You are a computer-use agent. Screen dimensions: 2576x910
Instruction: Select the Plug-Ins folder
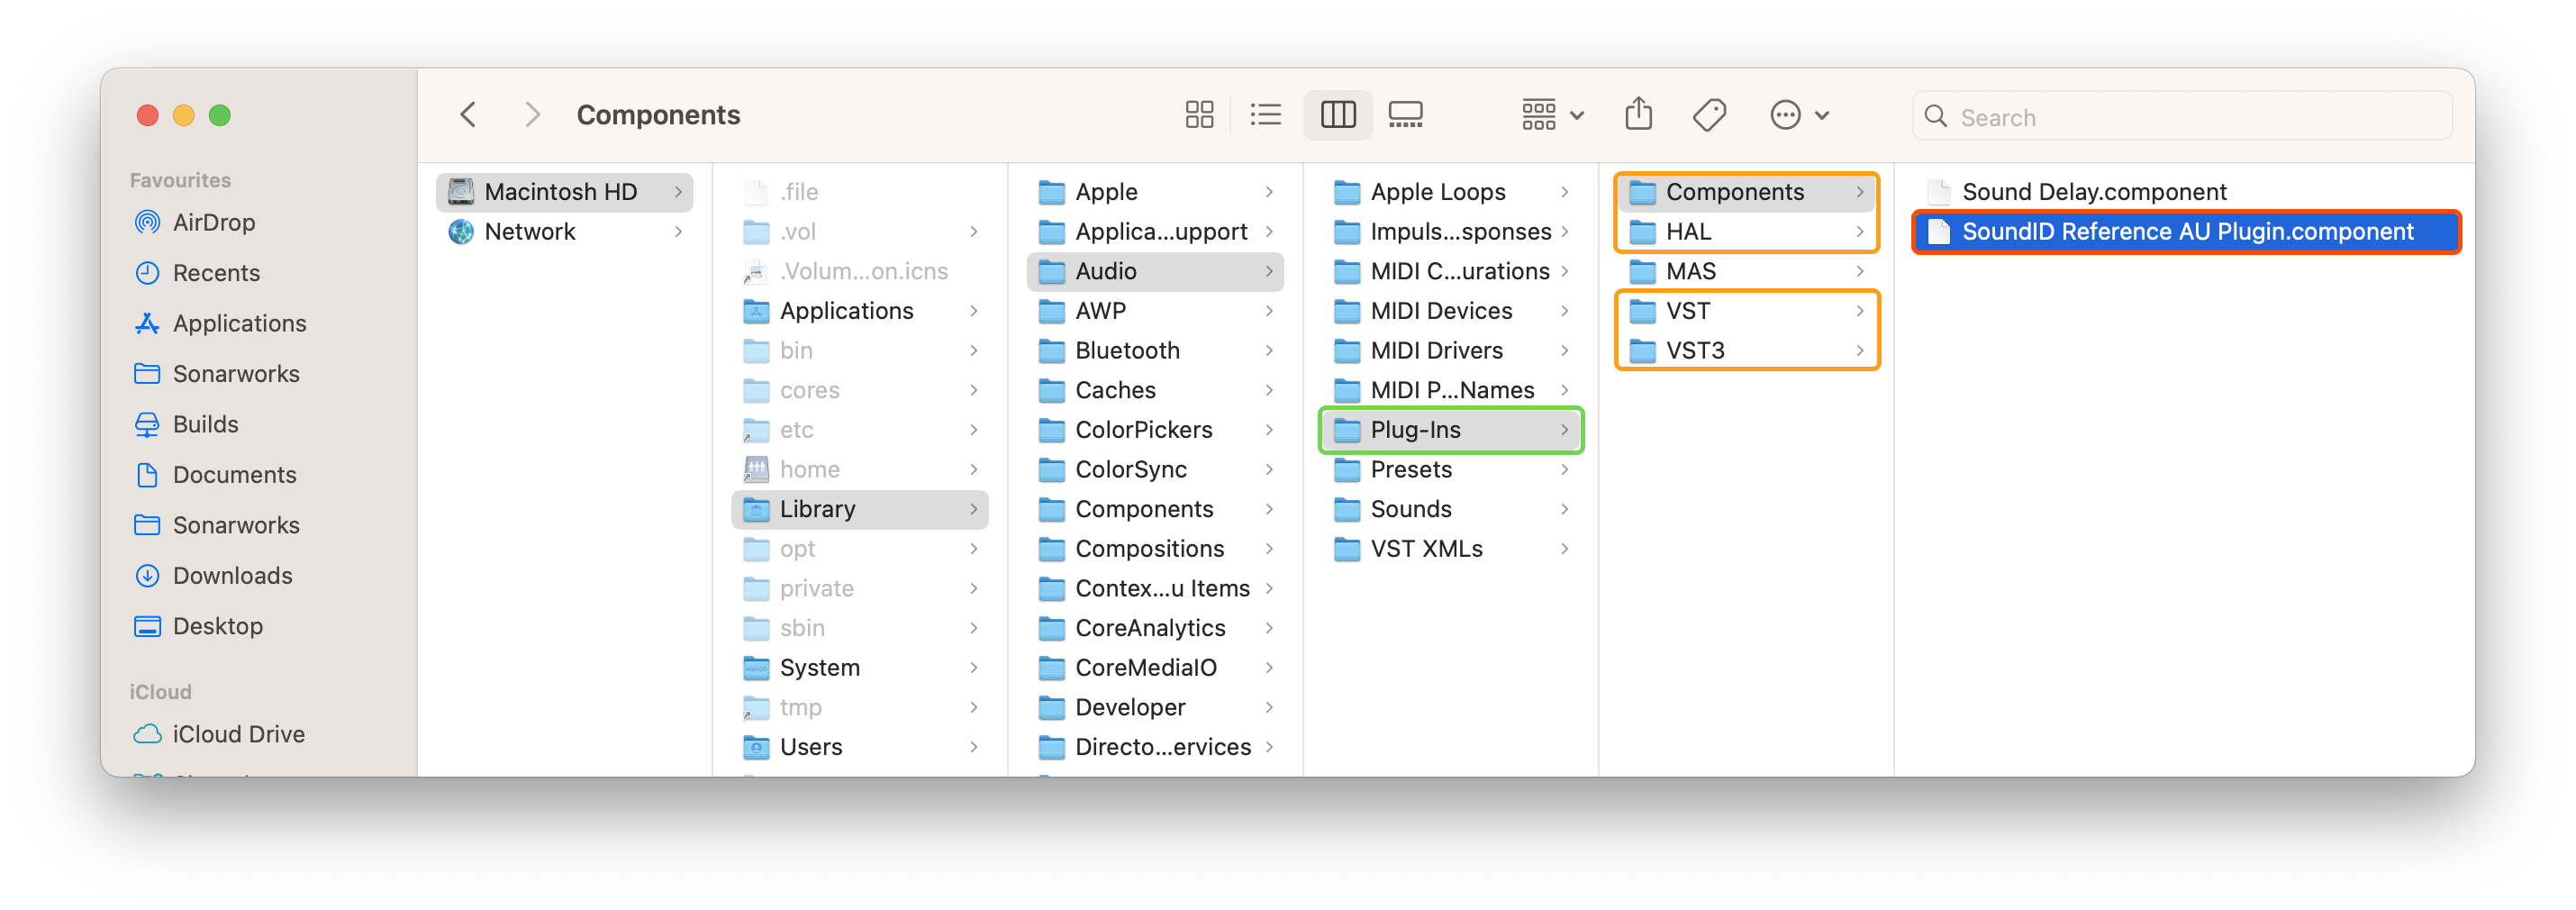(1451, 430)
